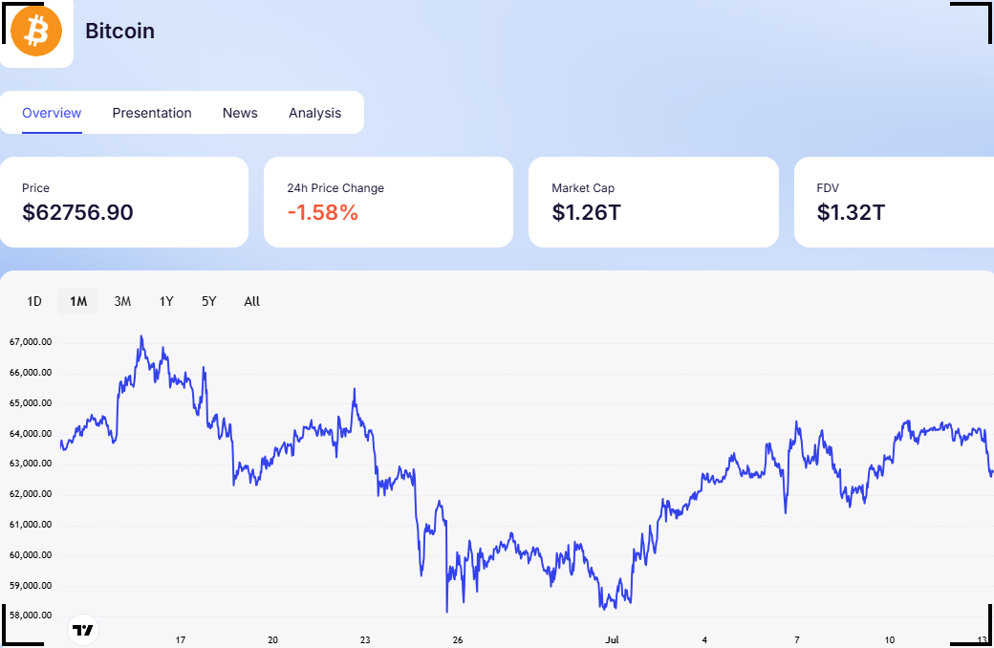Switch chart to 3M range
This screenshot has width=994, height=648.
tap(122, 301)
